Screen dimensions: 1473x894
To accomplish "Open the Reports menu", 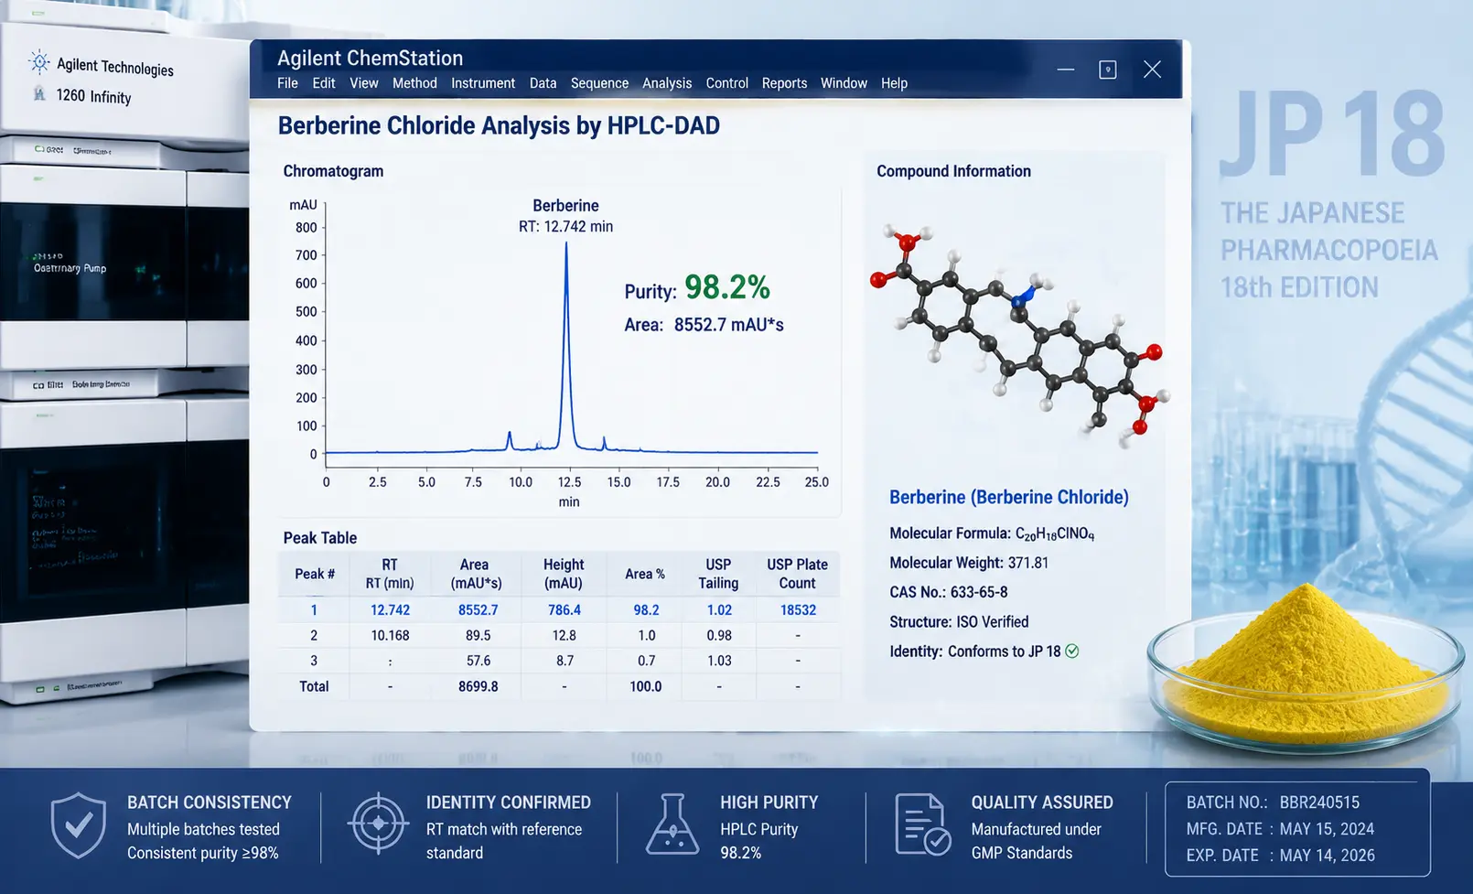I will [x=784, y=83].
